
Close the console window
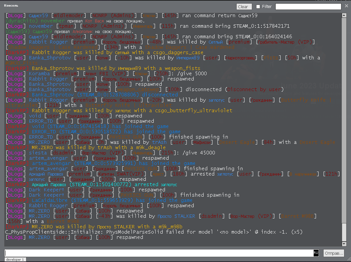(x=347, y=6)
